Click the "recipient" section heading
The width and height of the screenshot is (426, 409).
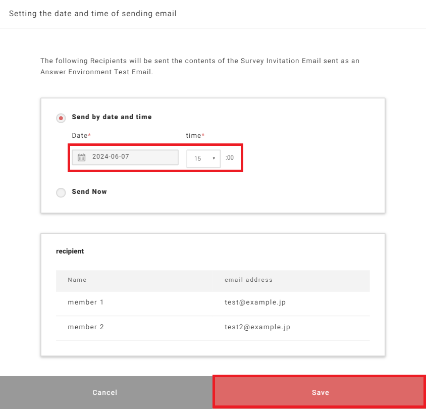(x=70, y=251)
